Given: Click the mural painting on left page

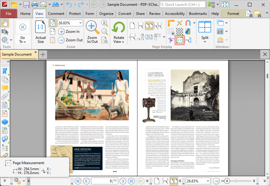Looking at the screenshot, I should (x=92, y=95).
